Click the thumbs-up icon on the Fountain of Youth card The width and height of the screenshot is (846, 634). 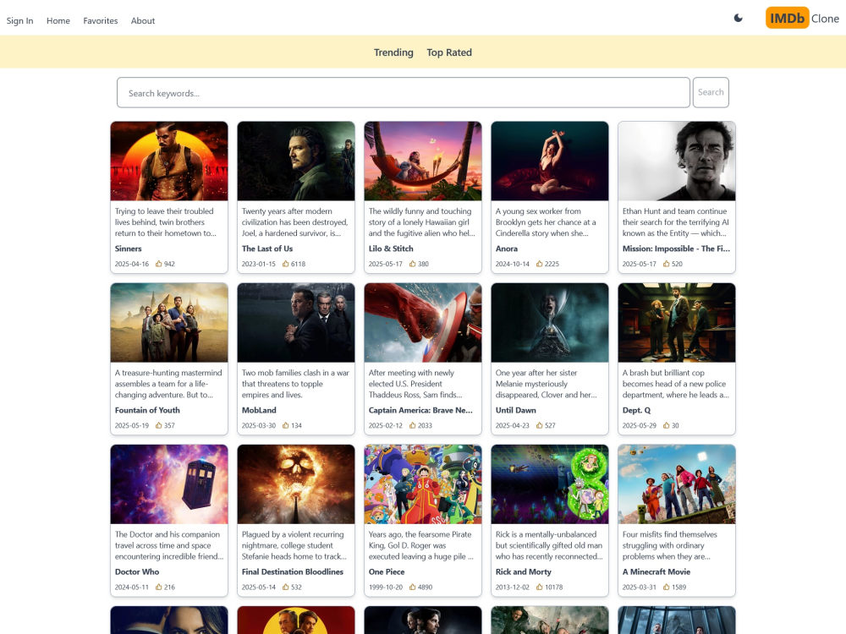(159, 425)
